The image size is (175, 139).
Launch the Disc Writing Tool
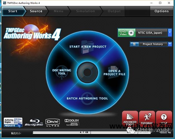click(x=62, y=72)
